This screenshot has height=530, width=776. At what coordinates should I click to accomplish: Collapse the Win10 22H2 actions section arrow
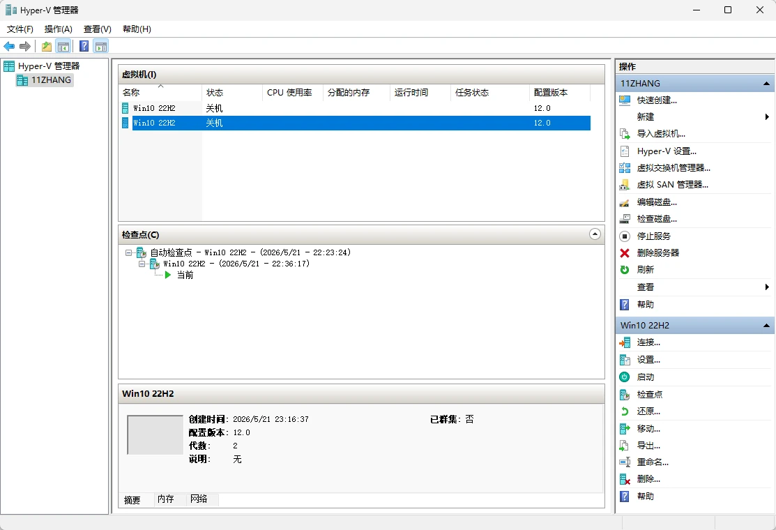[x=766, y=326]
